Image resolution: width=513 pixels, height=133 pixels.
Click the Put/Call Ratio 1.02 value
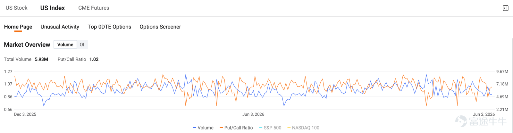94,59
